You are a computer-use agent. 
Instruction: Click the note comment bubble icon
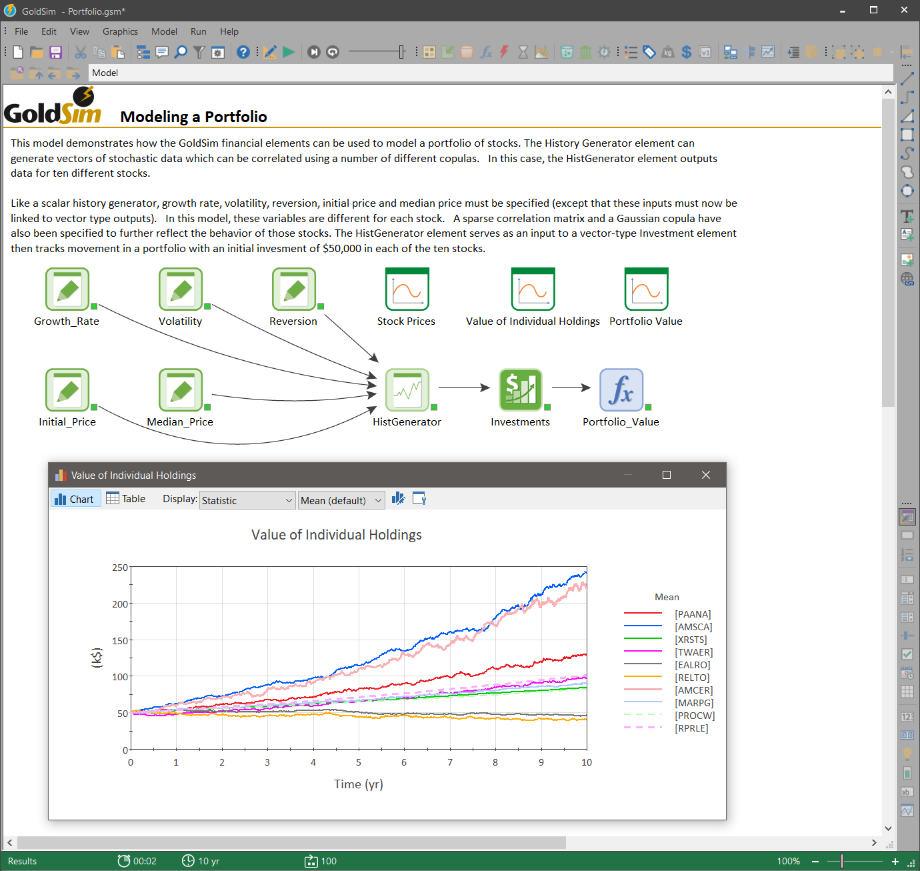[x=162, y=52]
